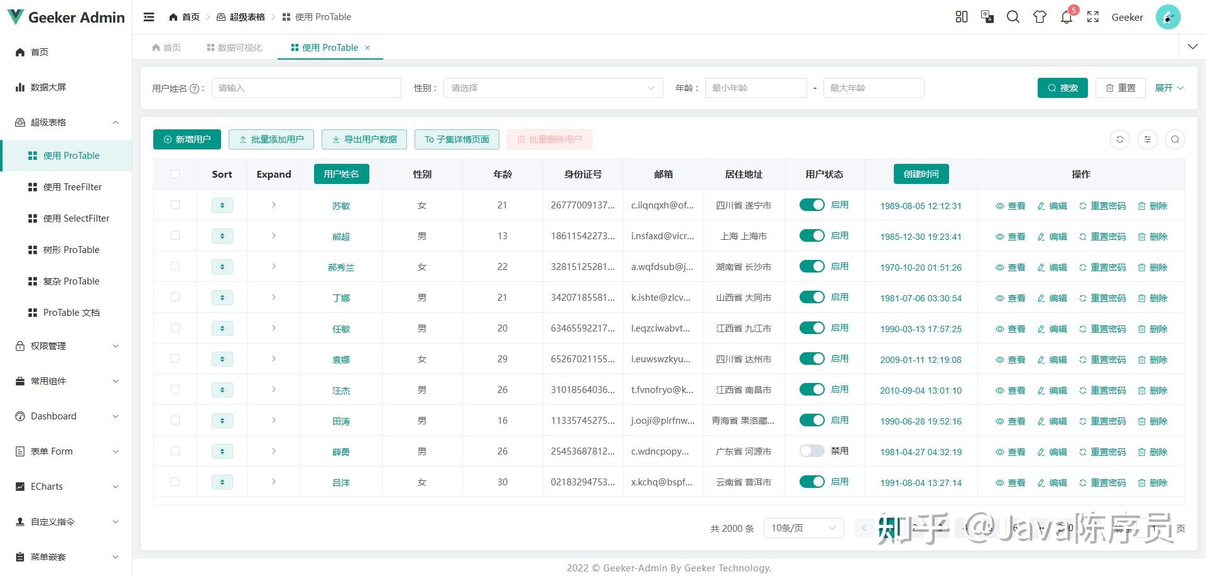Refresh table data with the refresh icon
Viewport: 1206px width, 577px height.
coord(1119,139)
